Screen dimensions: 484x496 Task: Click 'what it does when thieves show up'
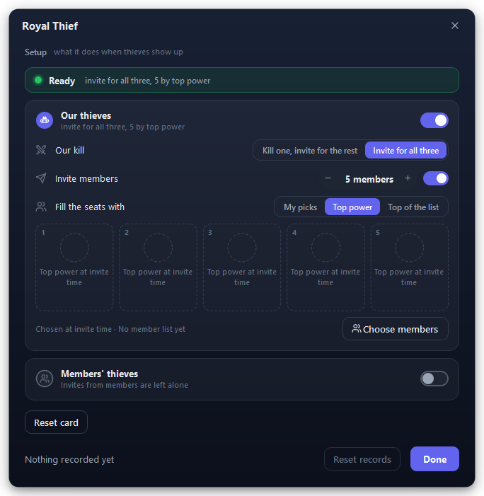coord(118,52)
